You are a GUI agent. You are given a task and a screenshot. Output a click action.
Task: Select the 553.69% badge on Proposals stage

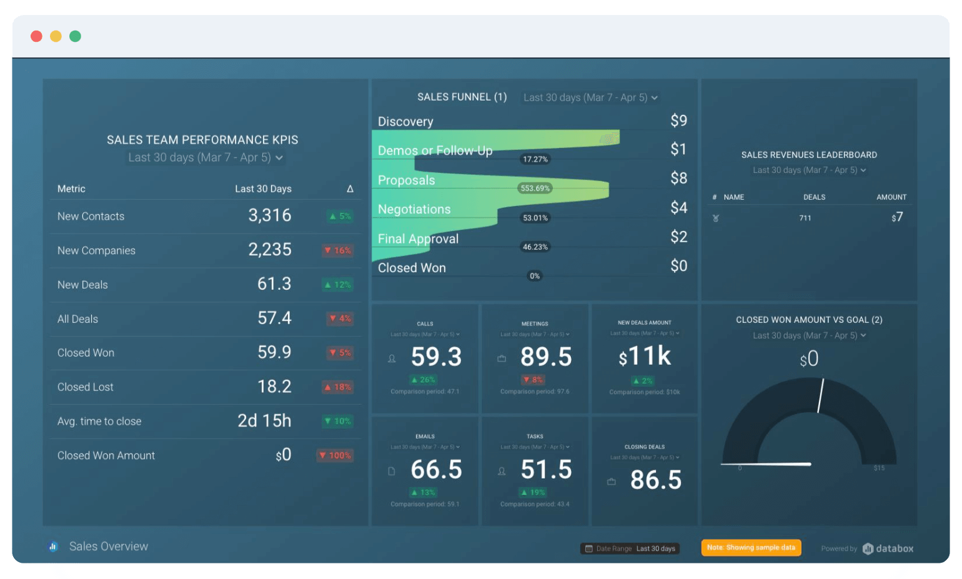pos(535,188)
